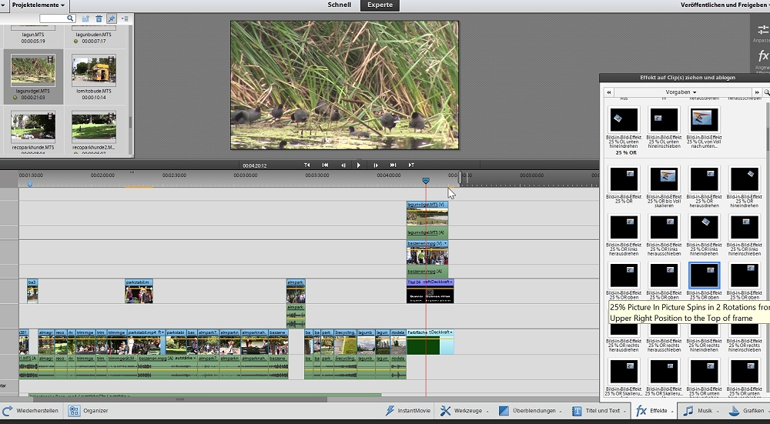Click the highlighted 25 % OR oben preset thumbnail

click(705, 275)
